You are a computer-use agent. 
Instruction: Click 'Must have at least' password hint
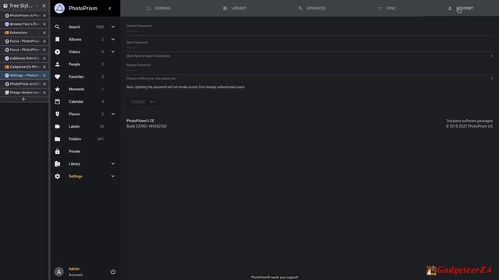pyautogui.click(x=148, y=56)
